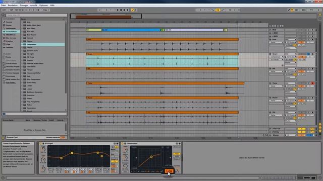Open the 1 Bar quantization dropdown
This screenshot has height=181, width=323.
point(46,10)
